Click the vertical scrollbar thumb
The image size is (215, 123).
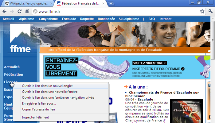213,40
